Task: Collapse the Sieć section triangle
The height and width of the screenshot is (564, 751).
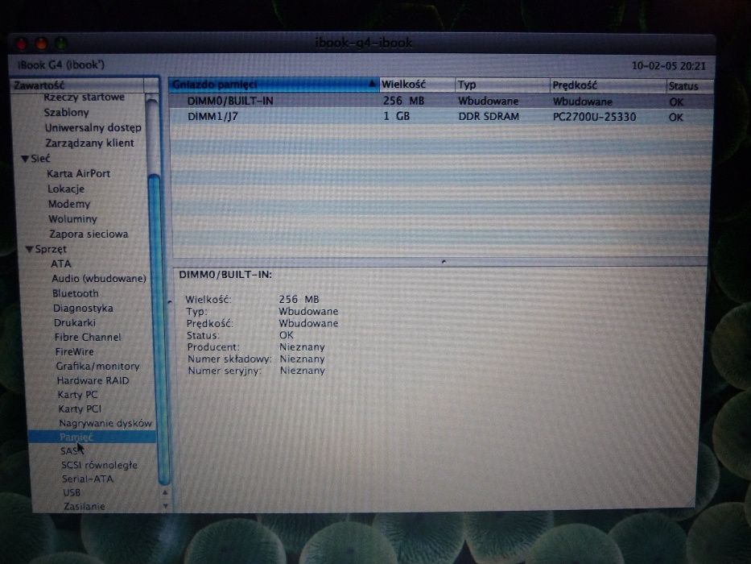Action: tap(26, 159)
